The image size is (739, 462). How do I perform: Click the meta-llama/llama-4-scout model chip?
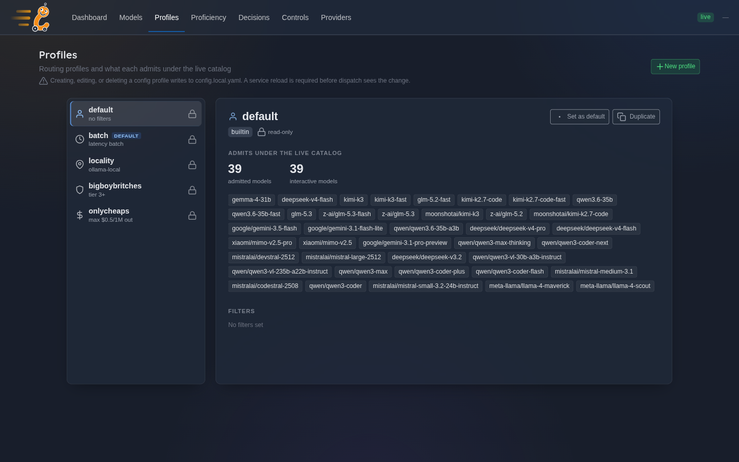pyautogui.click(x=615, y=286)
